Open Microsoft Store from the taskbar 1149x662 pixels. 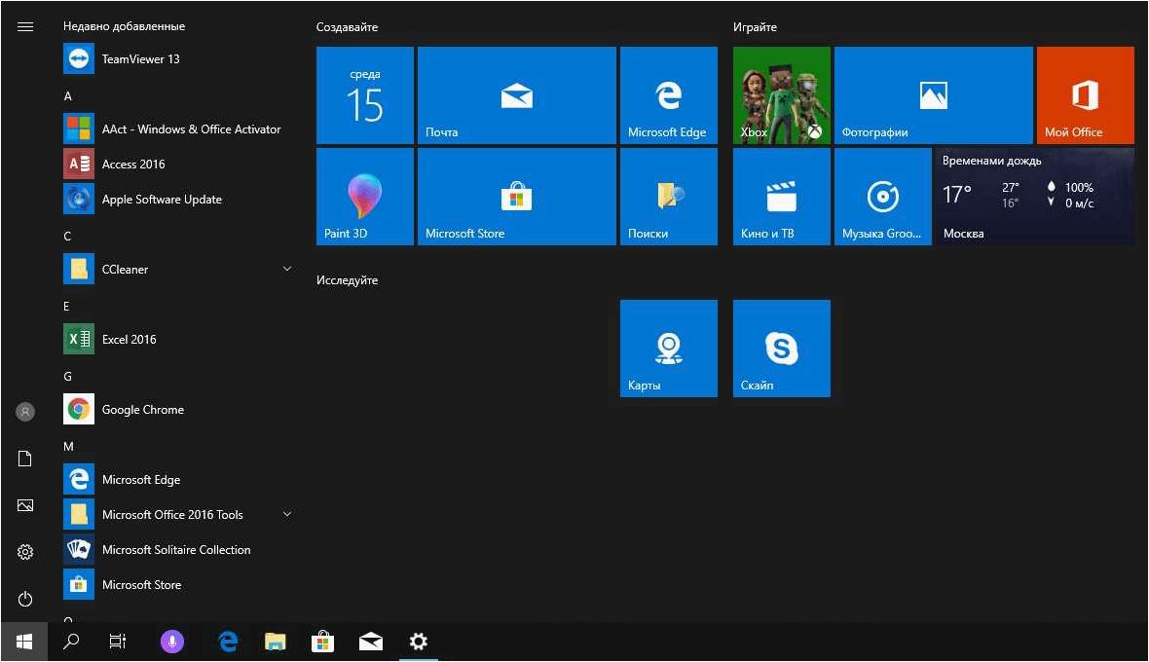[322, 643]
